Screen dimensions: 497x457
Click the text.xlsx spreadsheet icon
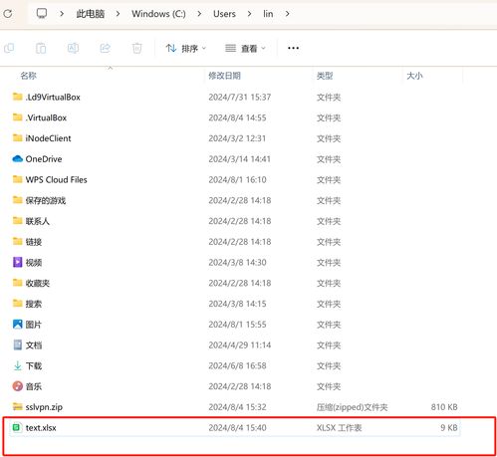tap(17, 427)
